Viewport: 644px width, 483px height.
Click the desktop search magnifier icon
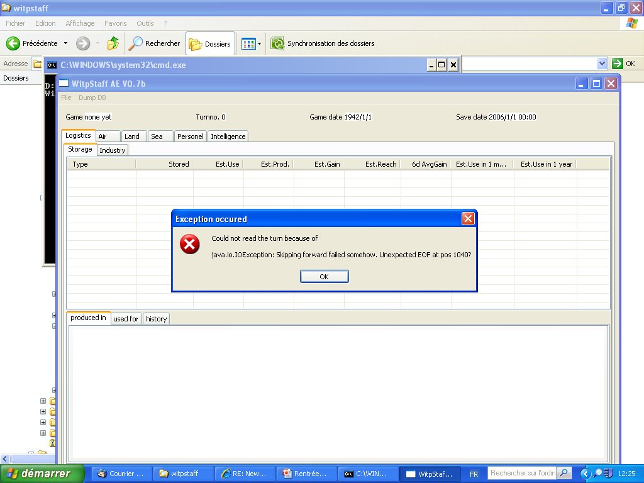564,473
